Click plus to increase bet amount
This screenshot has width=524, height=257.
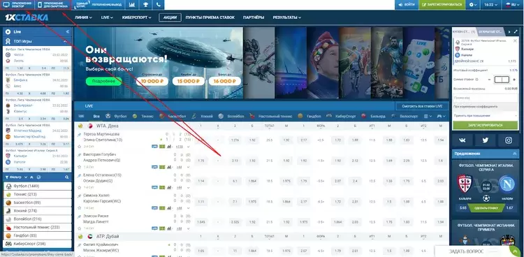(514, 80)
